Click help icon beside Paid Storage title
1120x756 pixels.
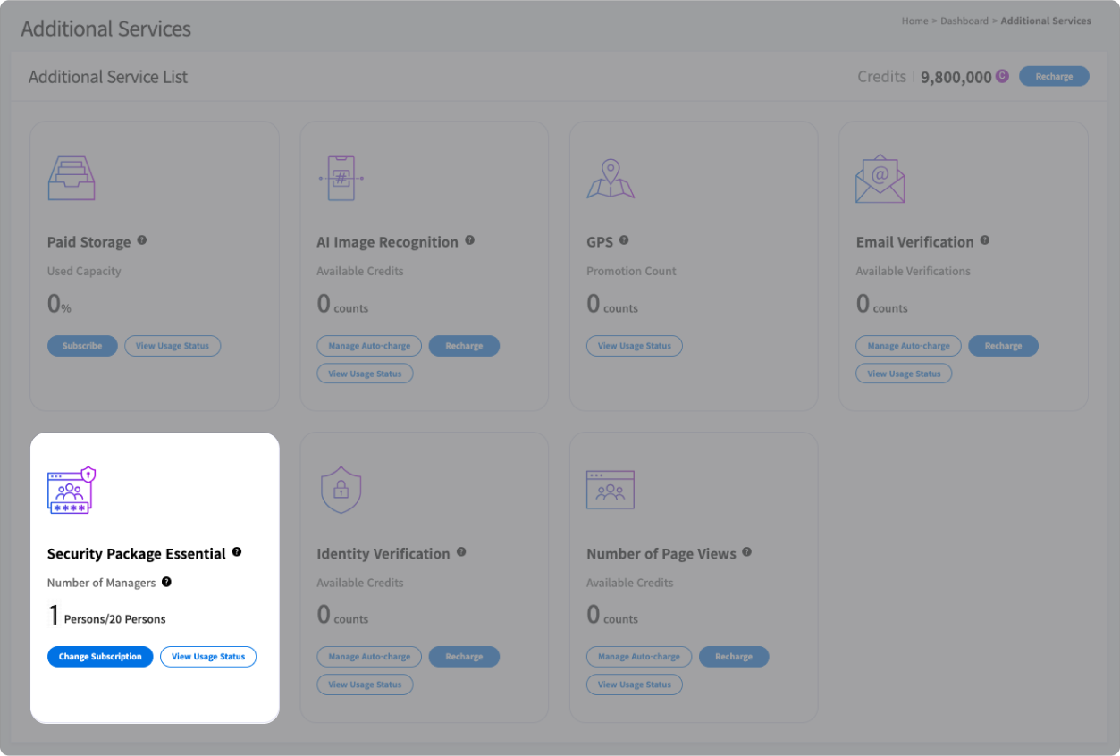tap(142, 240)
